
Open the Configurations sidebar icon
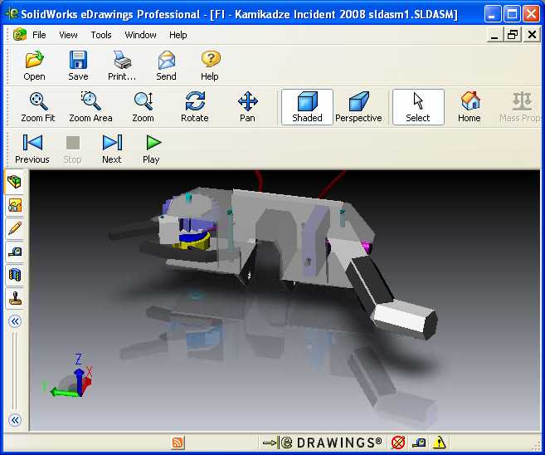point(15,205)
